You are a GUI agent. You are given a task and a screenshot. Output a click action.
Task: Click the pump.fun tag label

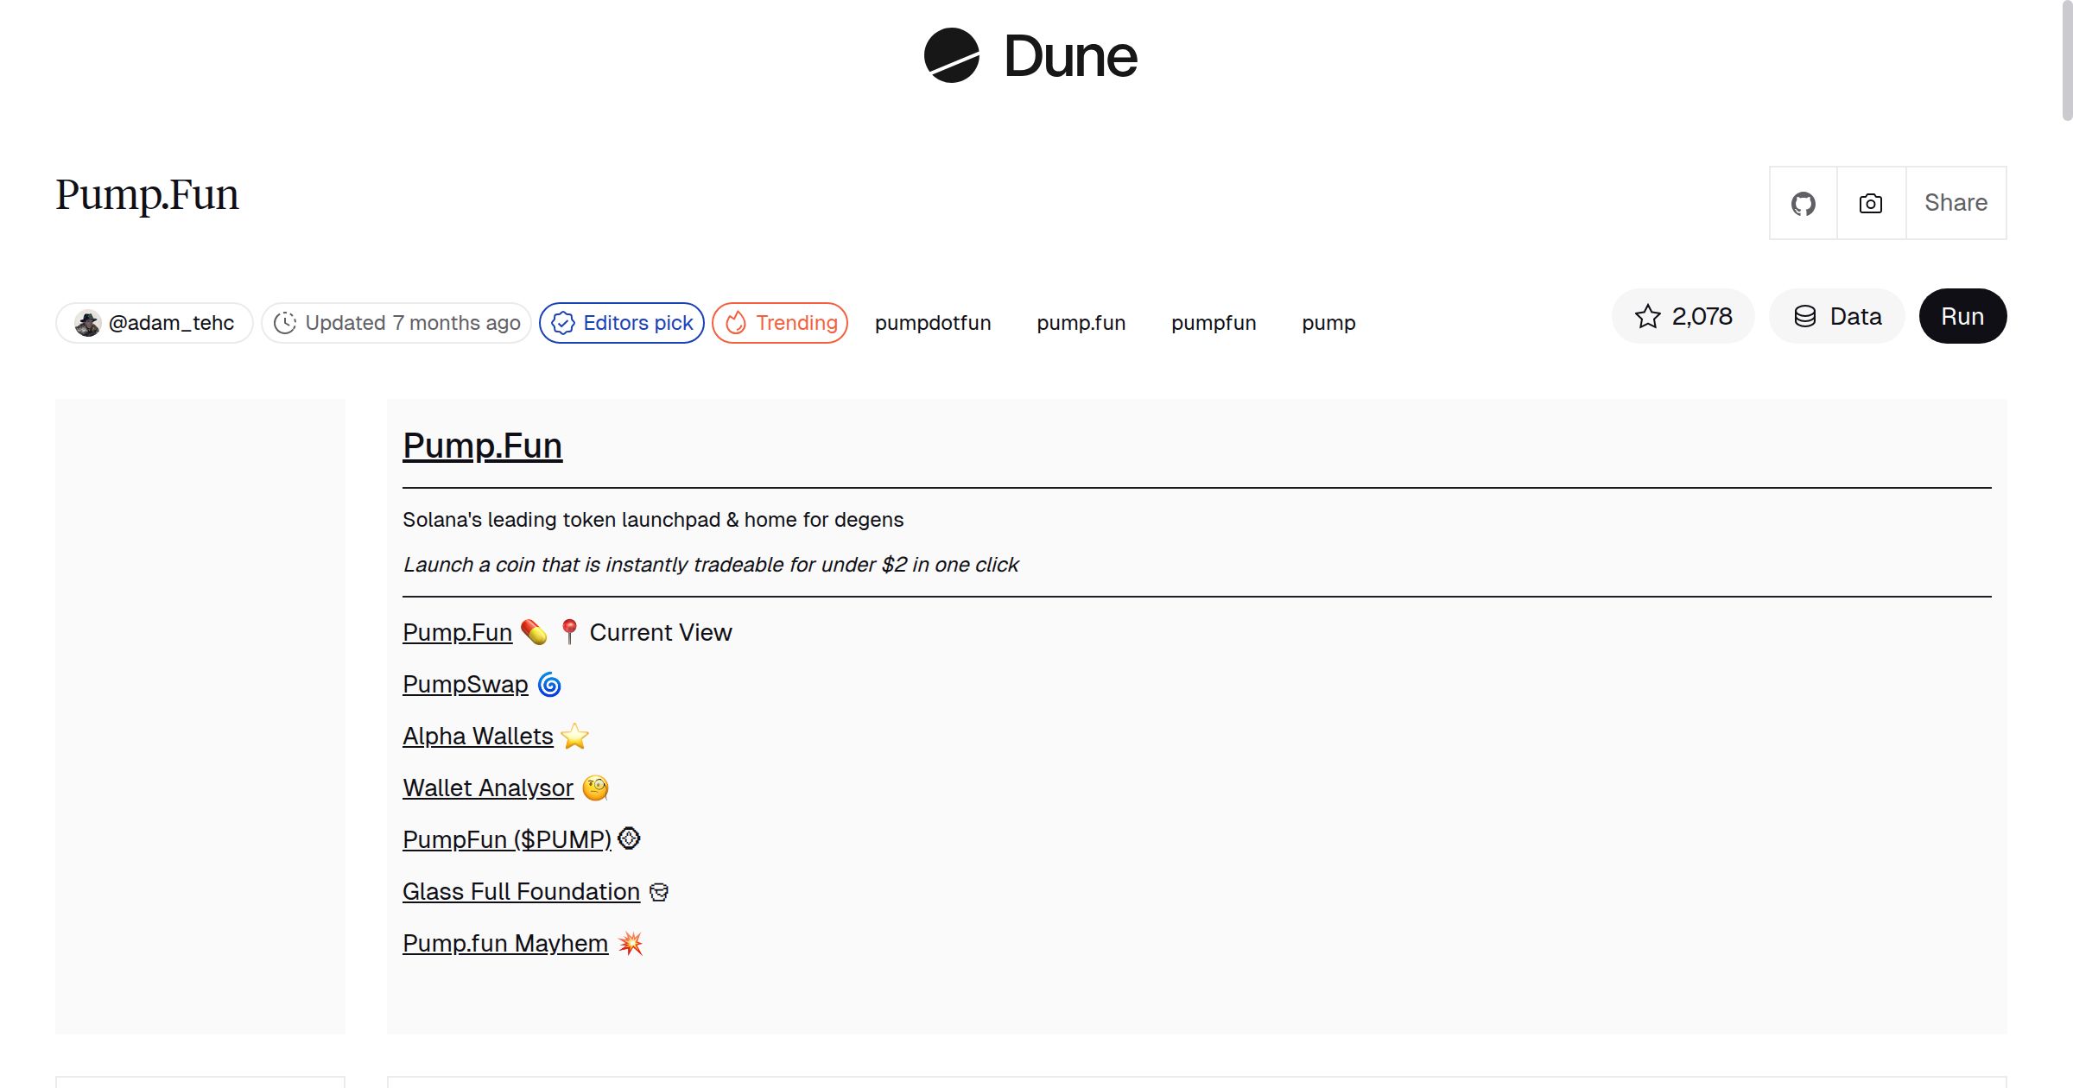(x=1081, y=323)
